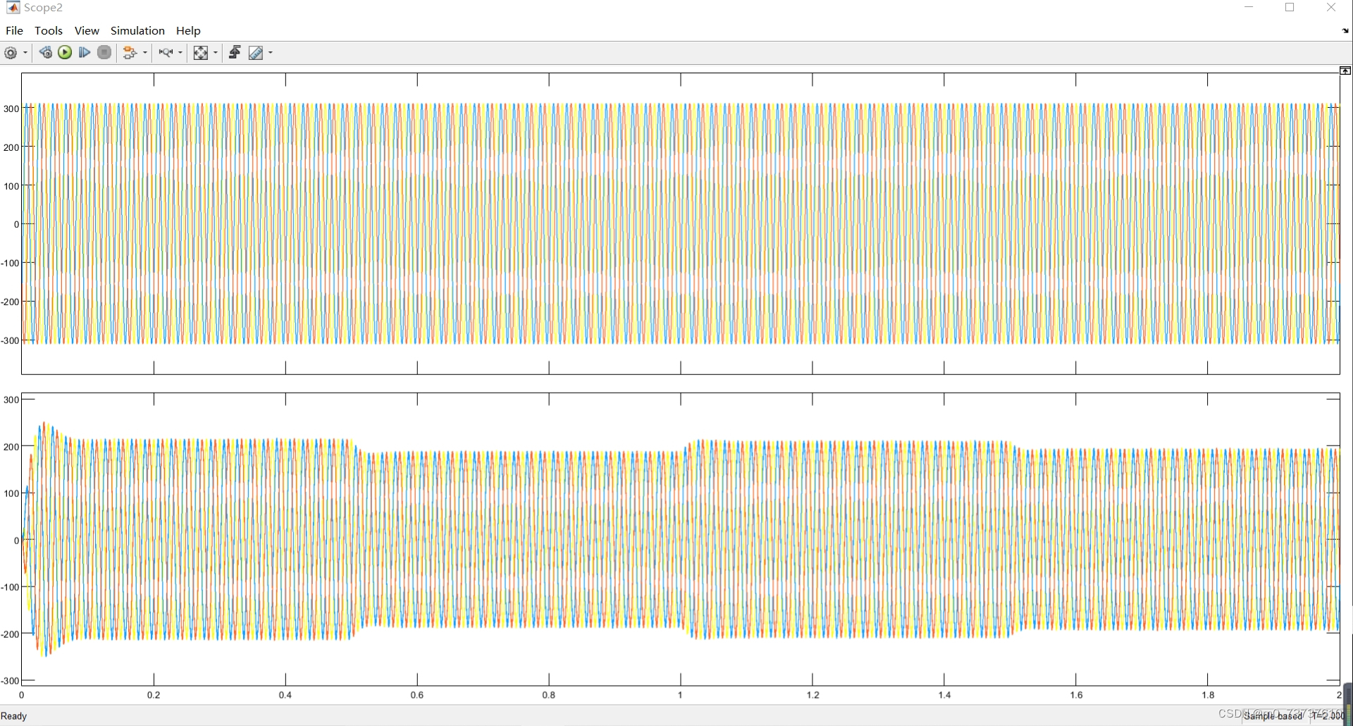1353x726 pixels.
Task: Open the Help menu
Action: pos(188,30)
